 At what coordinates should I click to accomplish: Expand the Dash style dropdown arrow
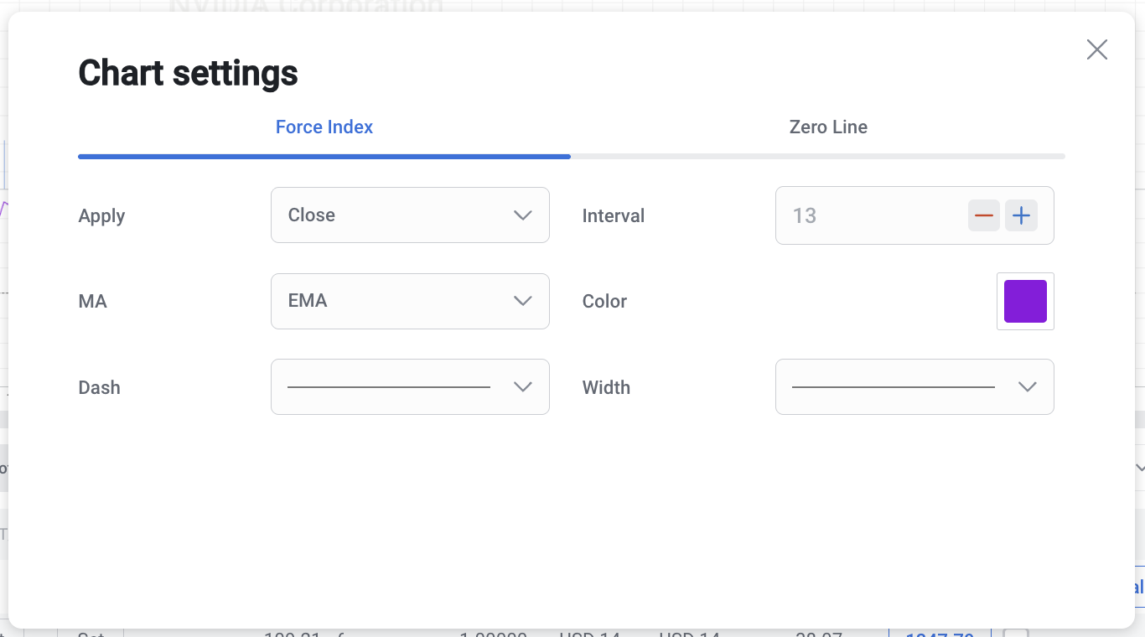tap(522, 387)
